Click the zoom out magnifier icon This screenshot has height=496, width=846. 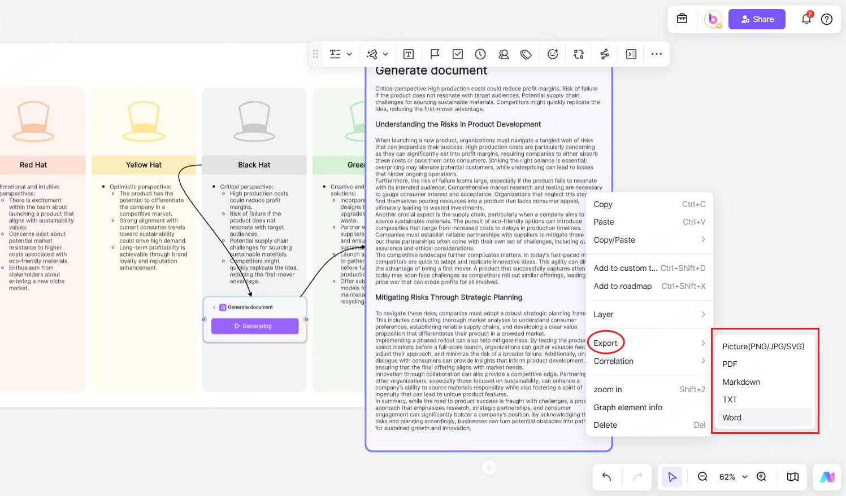pyautogui.click(x=702, y=477)
